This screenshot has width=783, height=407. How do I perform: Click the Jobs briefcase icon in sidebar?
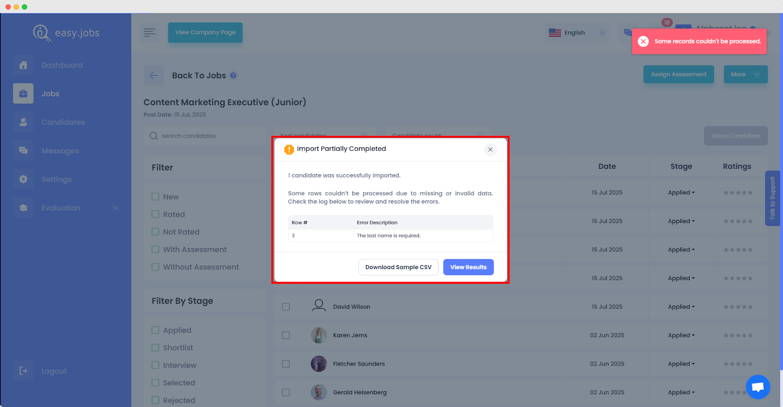tap(23, 93)
